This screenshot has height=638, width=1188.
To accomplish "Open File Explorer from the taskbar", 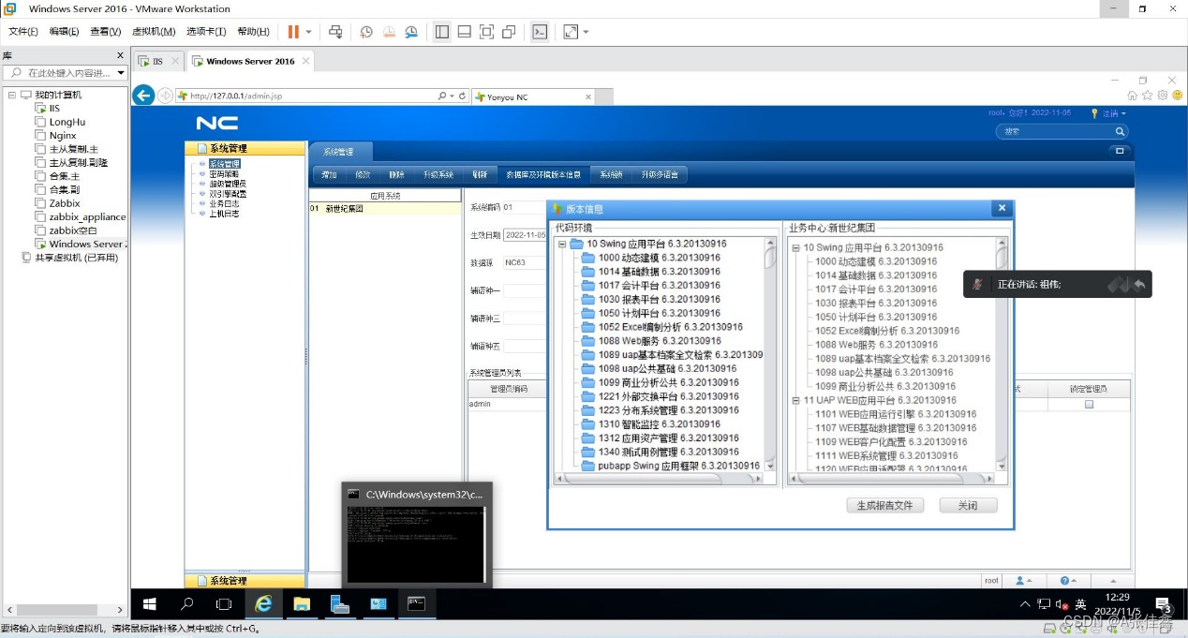I will (x=302, y=604).
